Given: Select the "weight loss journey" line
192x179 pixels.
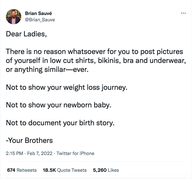Looking at the screenshot, I should click(x=67, y=87).
